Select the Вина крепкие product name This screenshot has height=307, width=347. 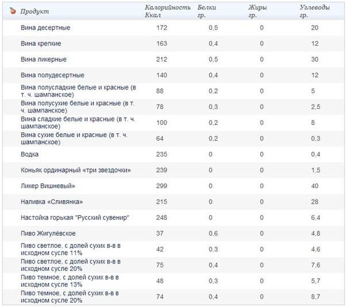(41, 44)
